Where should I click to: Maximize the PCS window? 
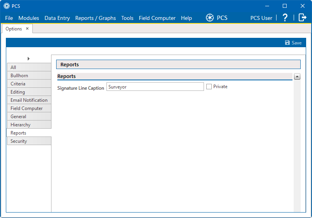coord(285,6)
